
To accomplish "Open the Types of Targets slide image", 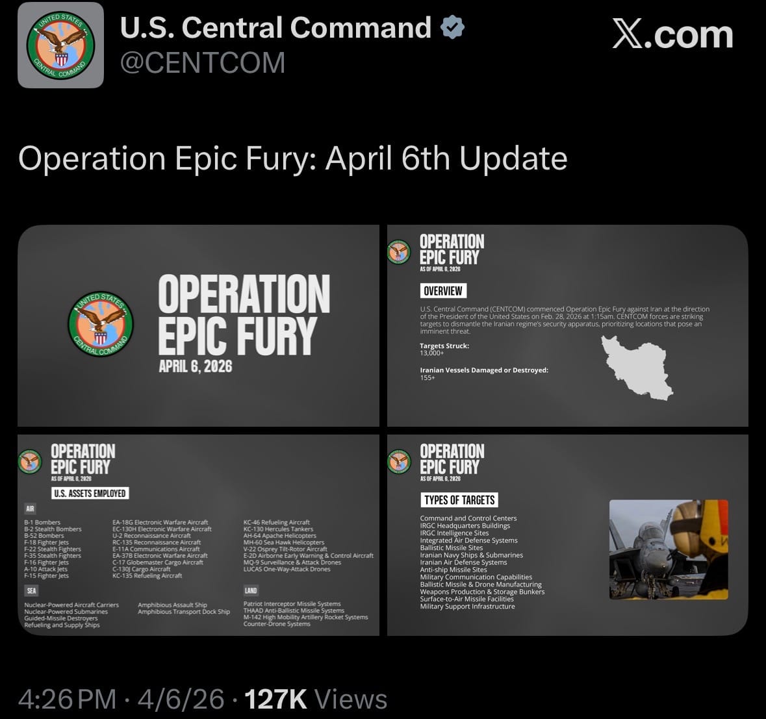I will (x=568, y=535).
